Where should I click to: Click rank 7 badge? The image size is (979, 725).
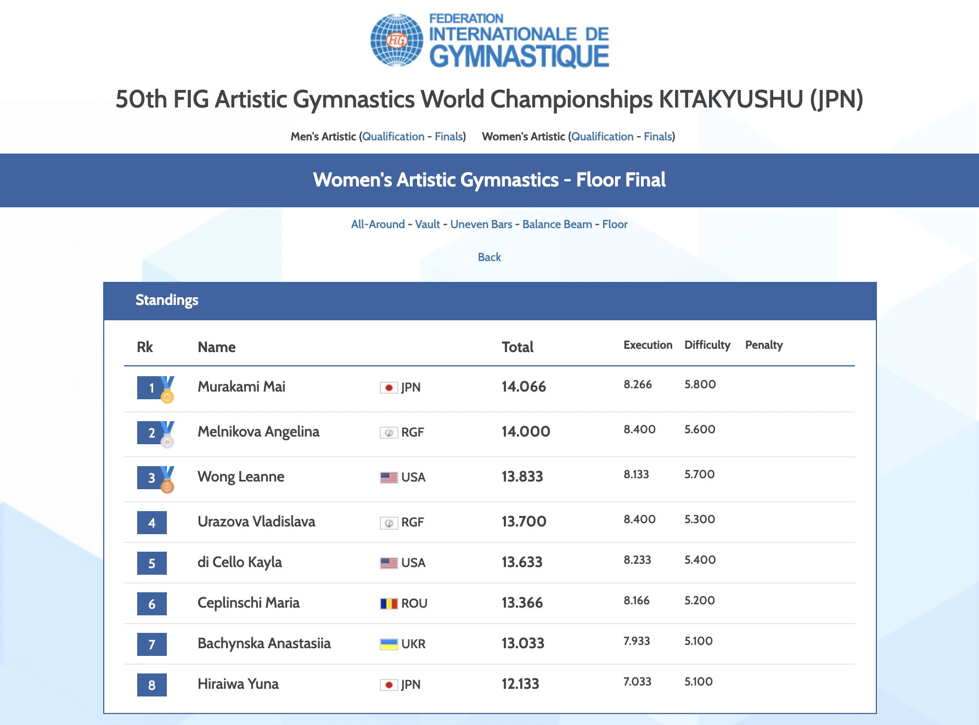(x=152, y=644)
